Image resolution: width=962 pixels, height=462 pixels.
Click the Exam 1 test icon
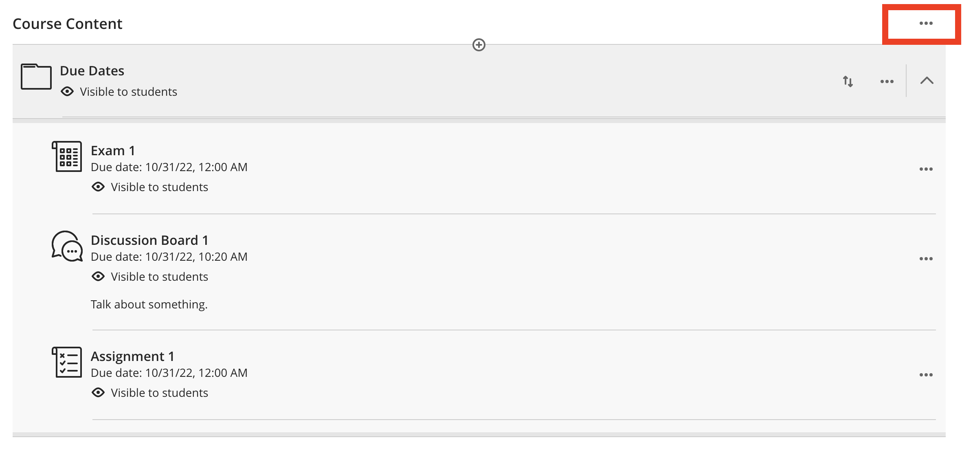(67, 156)
